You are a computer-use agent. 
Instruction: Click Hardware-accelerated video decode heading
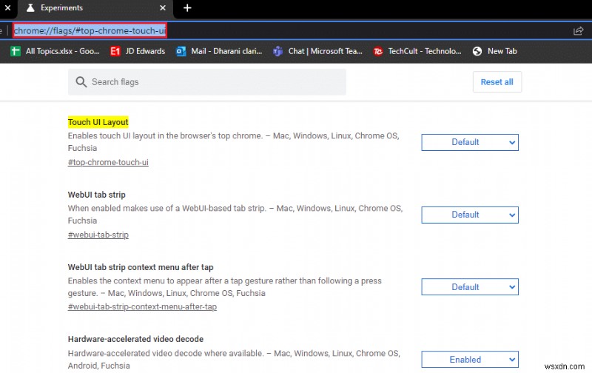[135, 339]
